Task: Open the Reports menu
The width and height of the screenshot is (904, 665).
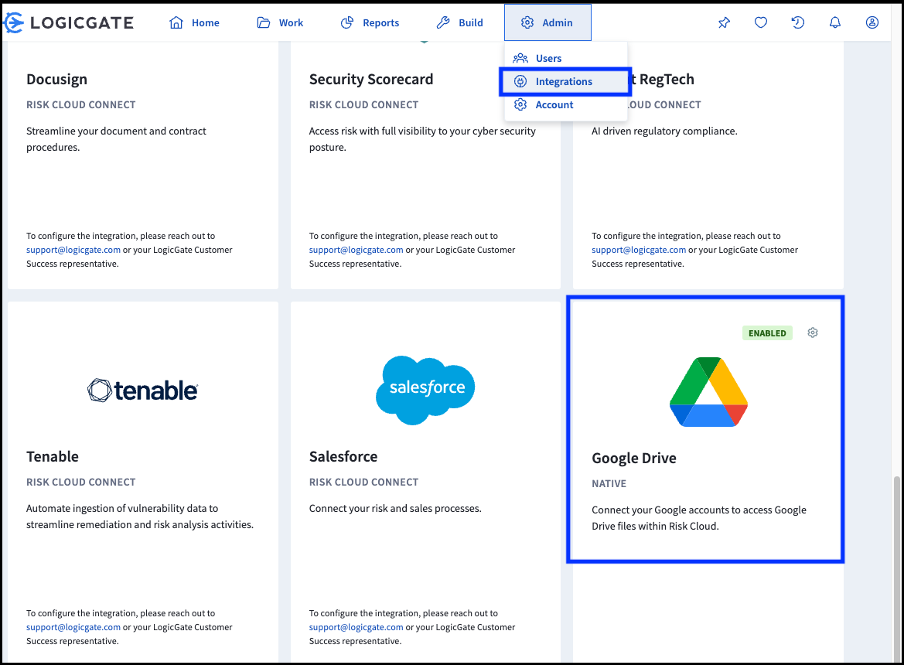Action: pyautogui.click(x=370, y=22)
